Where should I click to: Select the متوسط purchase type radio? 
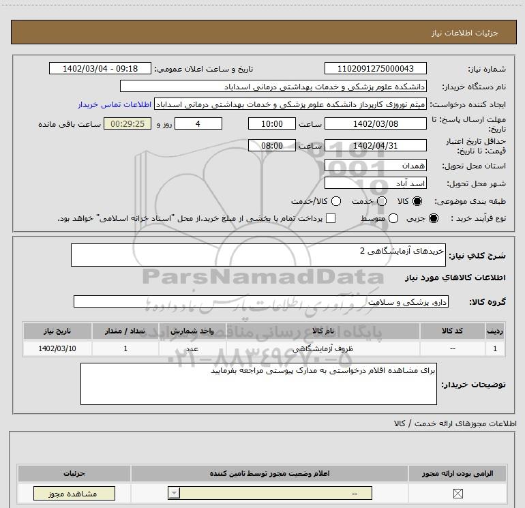coord(393,218)
